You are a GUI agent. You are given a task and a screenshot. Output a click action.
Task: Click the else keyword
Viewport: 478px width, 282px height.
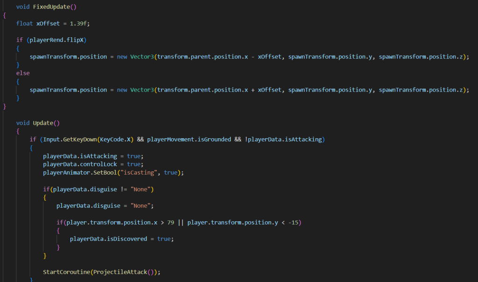[x=23, y=73]
